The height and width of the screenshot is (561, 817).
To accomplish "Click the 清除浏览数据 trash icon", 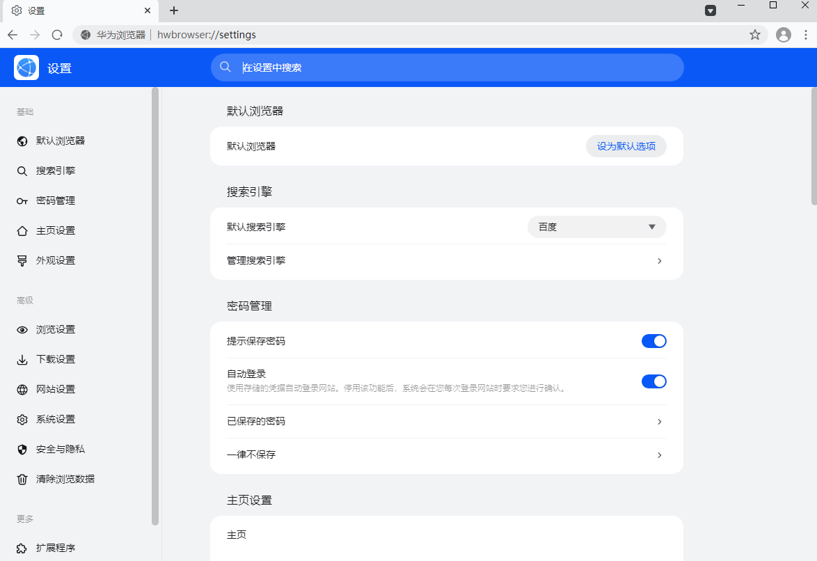I will pyautogui.click(x=22, y=479).
